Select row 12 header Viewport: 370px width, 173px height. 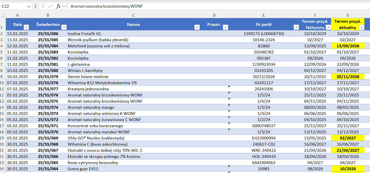(3, 95)
